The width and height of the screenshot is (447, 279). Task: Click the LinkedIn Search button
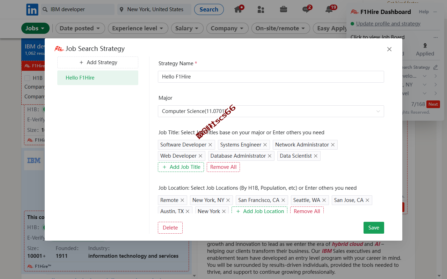click(209, 9)
